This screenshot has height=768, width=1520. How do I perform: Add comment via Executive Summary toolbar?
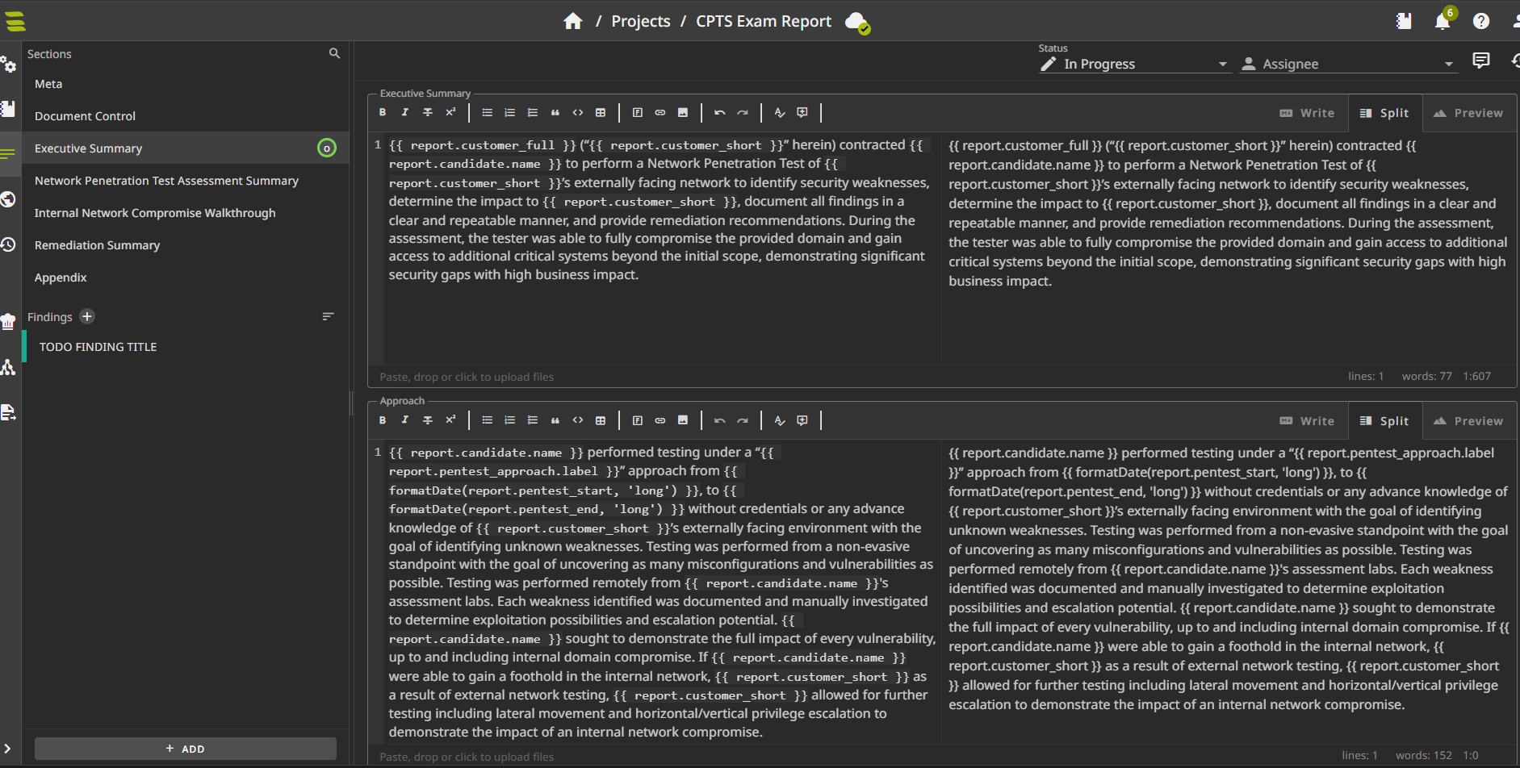coord(802,113)
